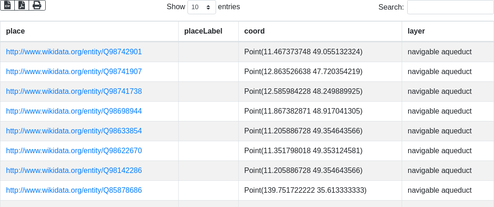Open Wikidata entity Q85878686 link

click(x=74, y=190)
